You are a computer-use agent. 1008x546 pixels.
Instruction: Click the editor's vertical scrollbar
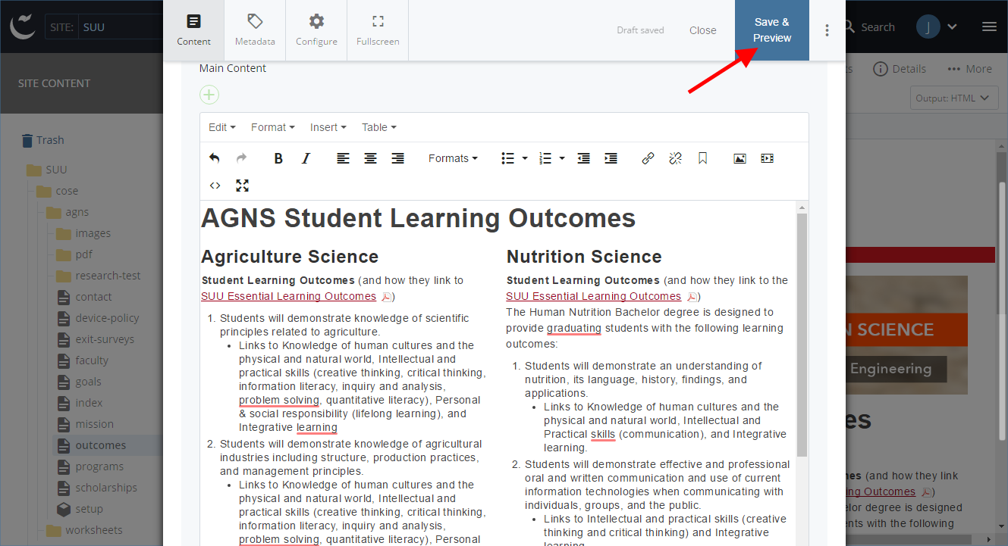(x=802, y=333)
